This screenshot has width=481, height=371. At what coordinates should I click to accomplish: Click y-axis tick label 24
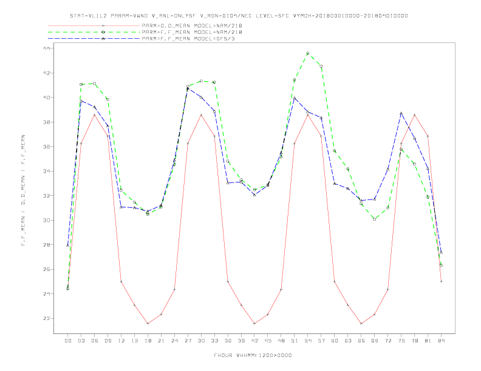[47, 294]
